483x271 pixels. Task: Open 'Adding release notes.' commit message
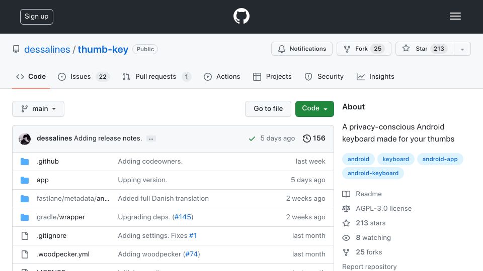click(x=108, y=139)
